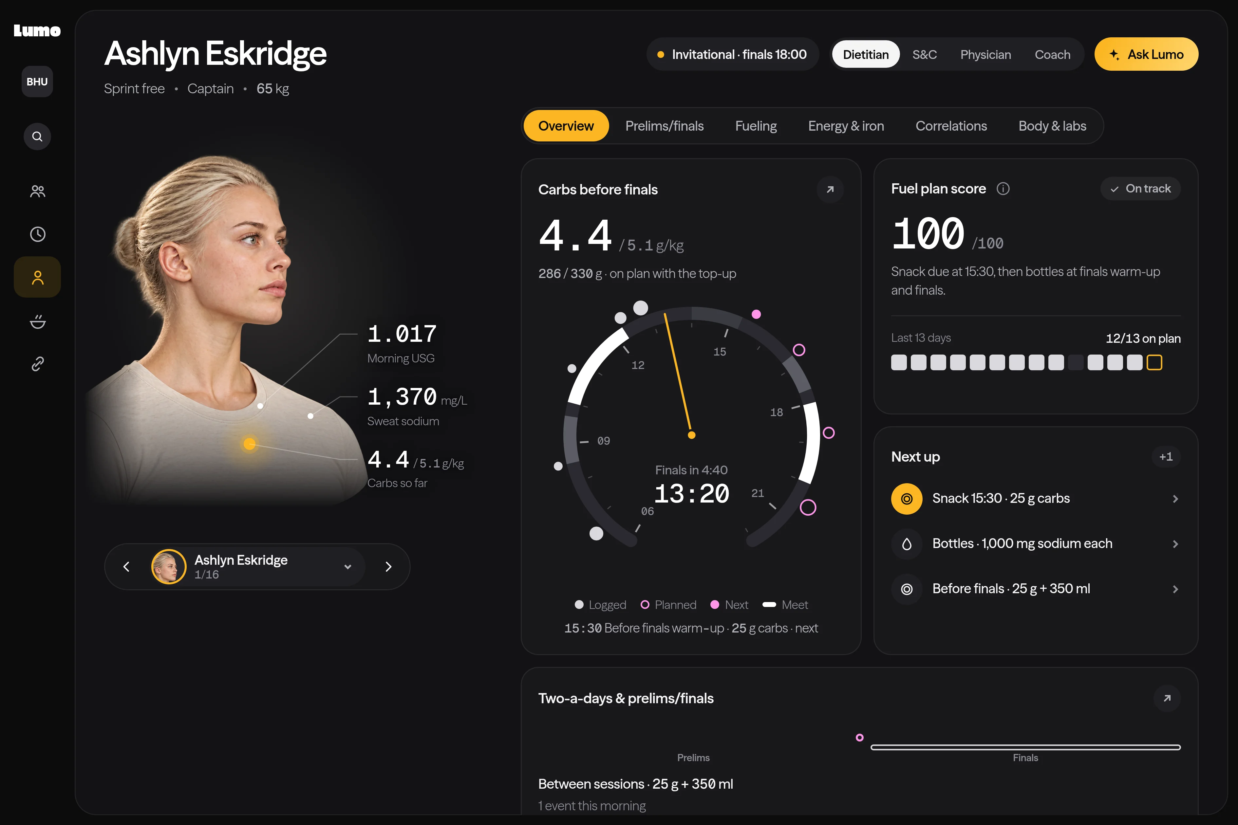Click the Finals session timeline bar

coord(1025,747)
